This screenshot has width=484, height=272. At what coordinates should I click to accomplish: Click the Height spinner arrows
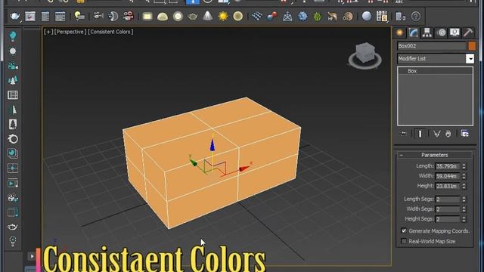(x=464, y=186)
